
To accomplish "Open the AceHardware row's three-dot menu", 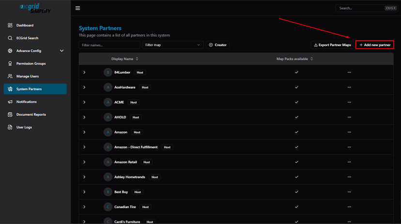I will 349,87.
